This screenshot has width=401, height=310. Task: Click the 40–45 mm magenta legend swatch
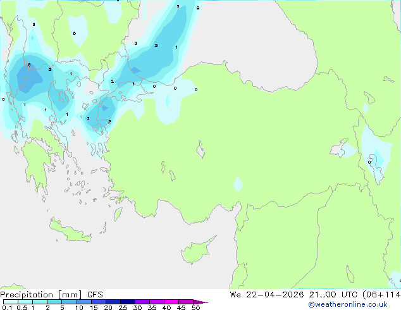pyautogui.click(x=171, y=302)
